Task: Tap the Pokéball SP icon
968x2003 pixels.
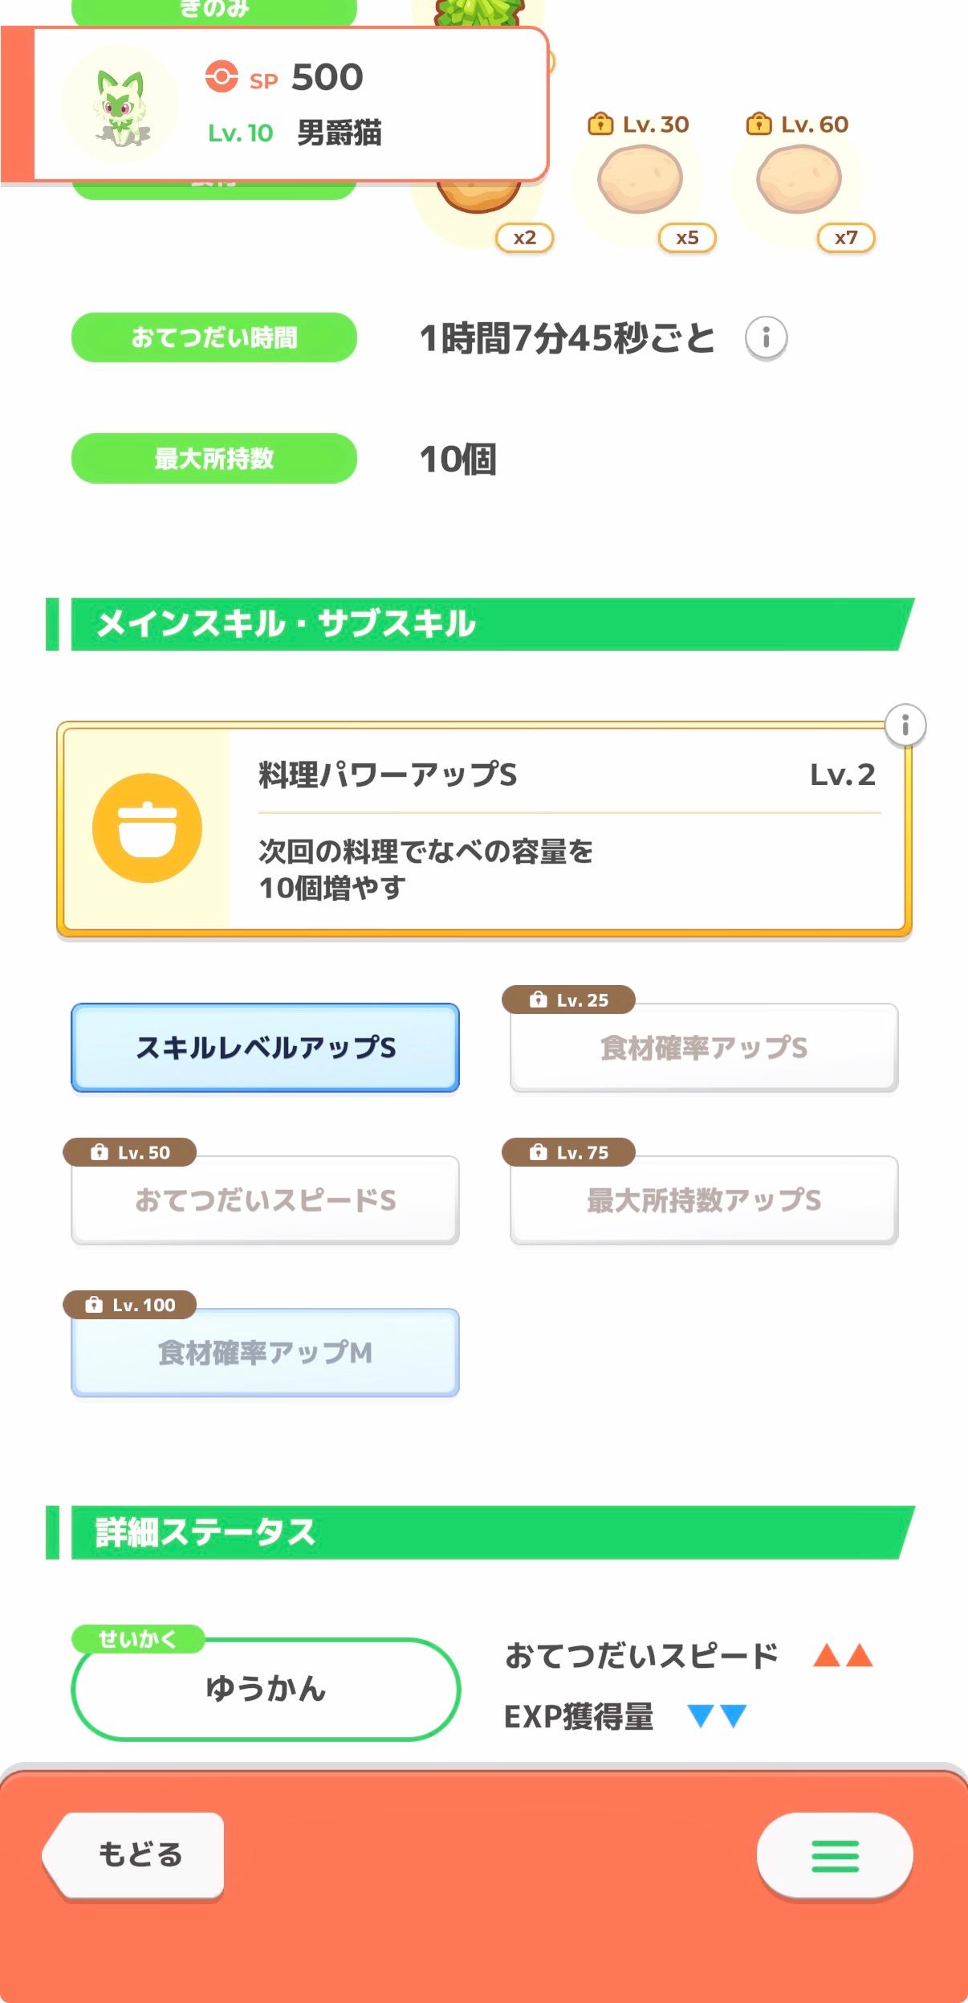Action: point(222,77)
